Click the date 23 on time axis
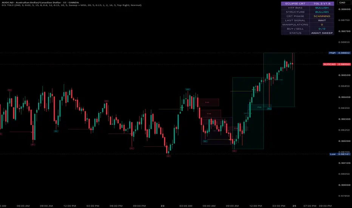352x208 pixels. pos(162,206)
